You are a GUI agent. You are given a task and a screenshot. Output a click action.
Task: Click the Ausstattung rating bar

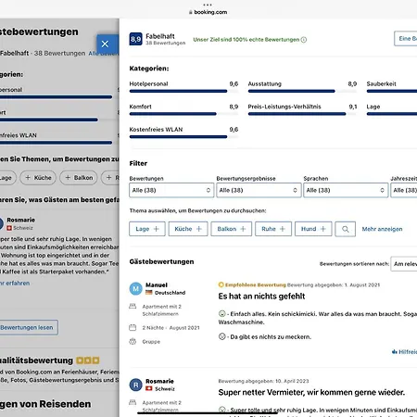(x=302, y=91)
